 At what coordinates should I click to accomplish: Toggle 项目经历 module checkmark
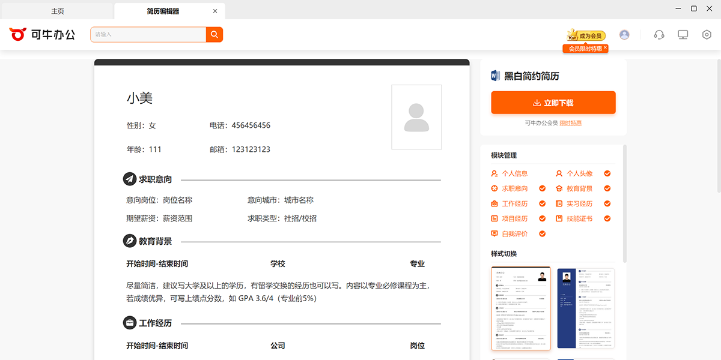543,218
